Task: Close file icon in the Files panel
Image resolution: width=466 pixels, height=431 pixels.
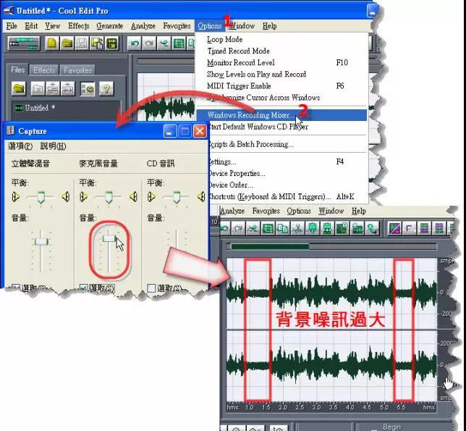Action: pos(38,88)
